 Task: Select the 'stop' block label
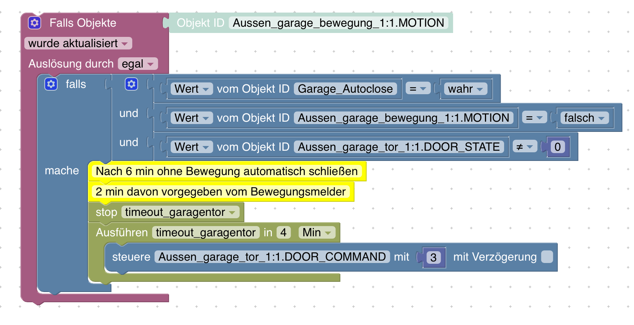(106, 212)
